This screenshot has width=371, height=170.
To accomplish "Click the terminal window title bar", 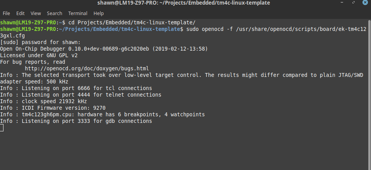I will (185, 3).
